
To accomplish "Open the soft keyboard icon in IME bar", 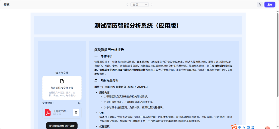I will [248, 127].
